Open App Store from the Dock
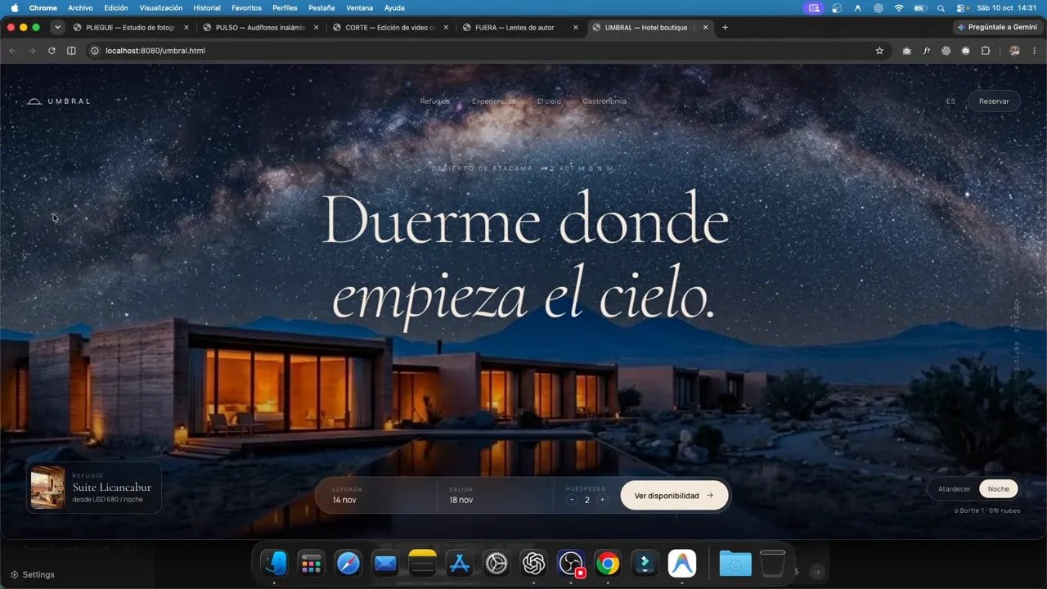 coord(459,563)
